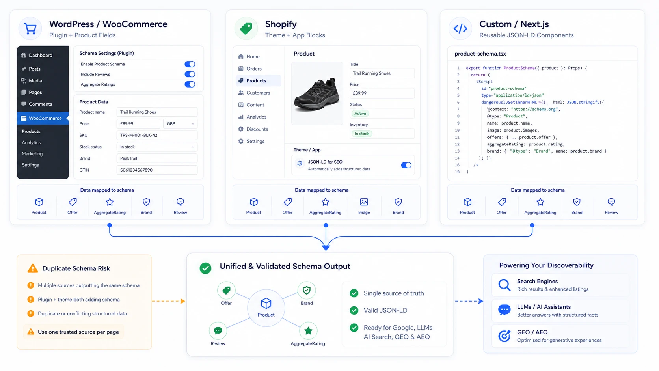The height and width of the screenshot is (371, 659).
Task: Click the Product name input field
Action: click(157, 112)
